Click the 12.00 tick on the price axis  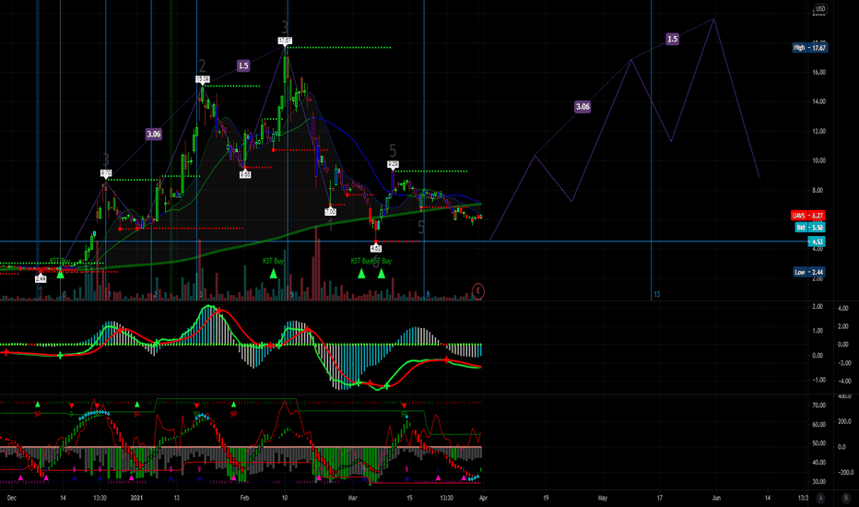coord(818,131)
